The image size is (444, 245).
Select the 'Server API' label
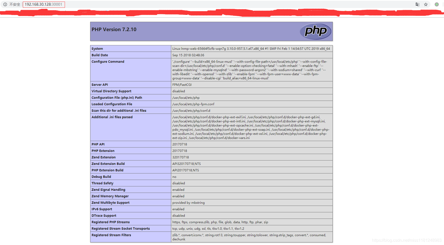100,85
